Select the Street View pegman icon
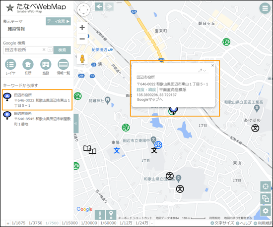The width and height of the screenshot is (273, 227). click(82, 59)
